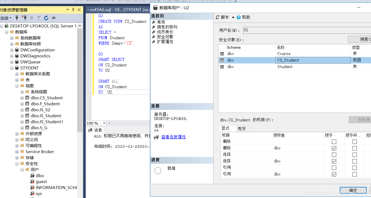Confirm dialog with 确定 button
The height and width of the screenshot is (198, 371).
(353, 190)
